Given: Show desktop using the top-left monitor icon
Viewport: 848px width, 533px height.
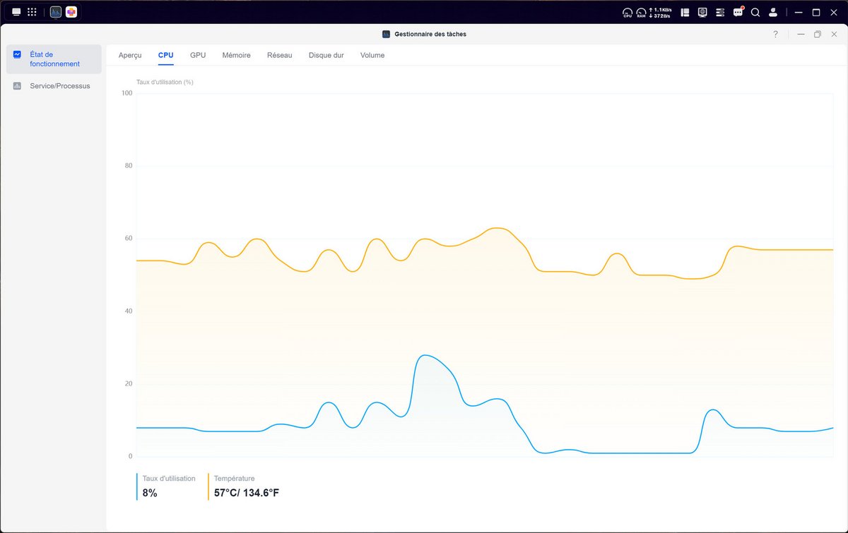Looking at the screenshot, I should coord(16,12).
